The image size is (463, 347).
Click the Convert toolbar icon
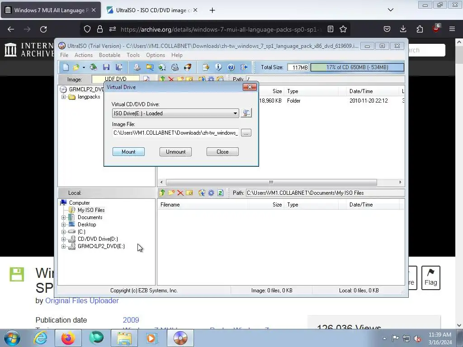pos(162,67)
